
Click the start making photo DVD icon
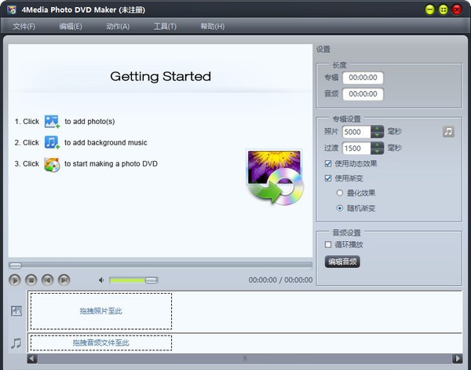(x=52, y=164)
